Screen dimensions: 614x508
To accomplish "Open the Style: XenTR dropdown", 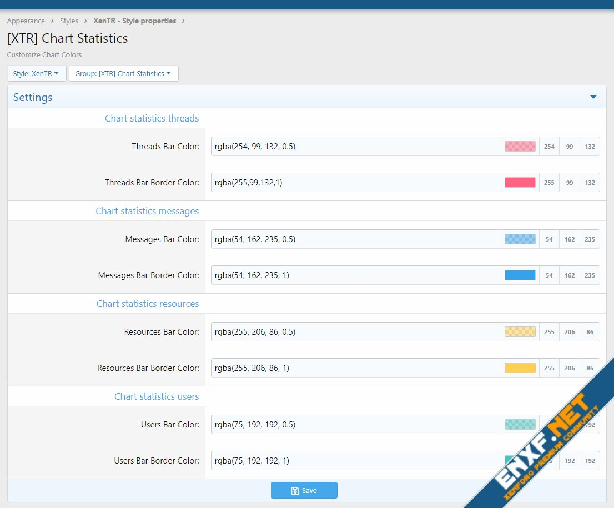I will tap(37, 73).
